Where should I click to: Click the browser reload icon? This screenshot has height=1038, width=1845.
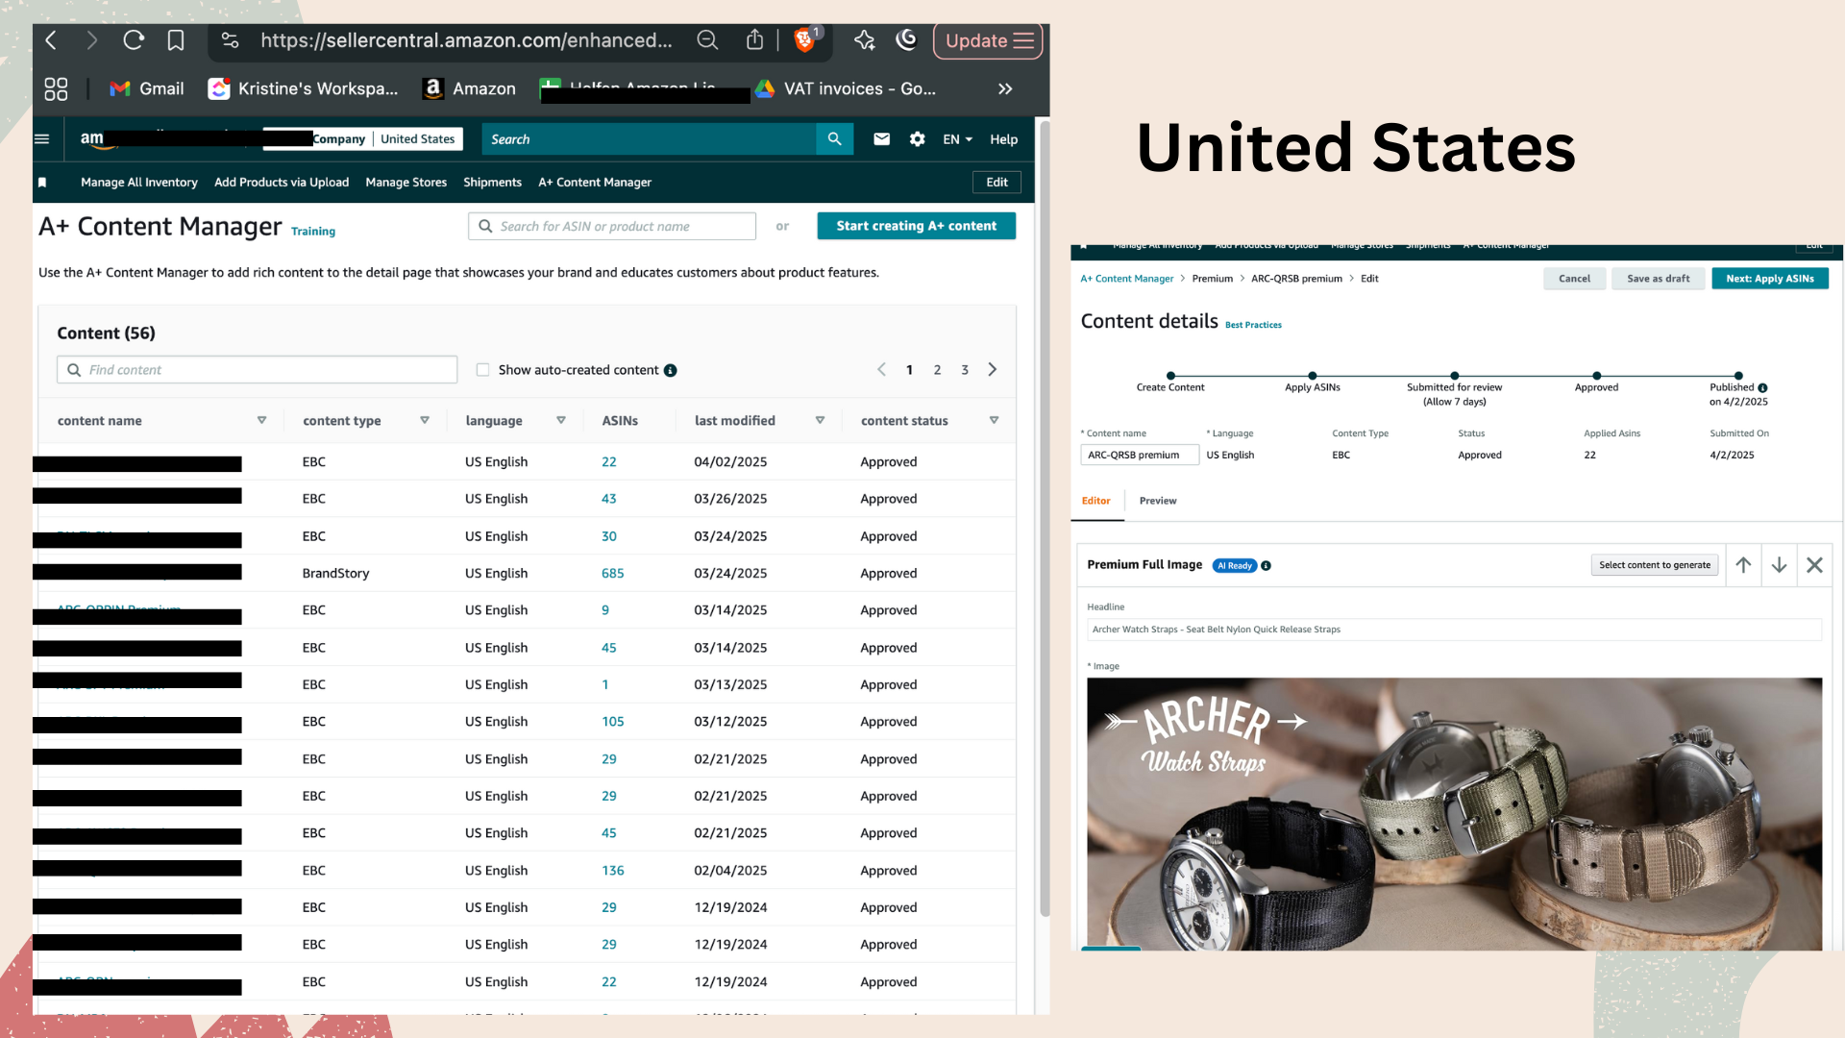134,40
